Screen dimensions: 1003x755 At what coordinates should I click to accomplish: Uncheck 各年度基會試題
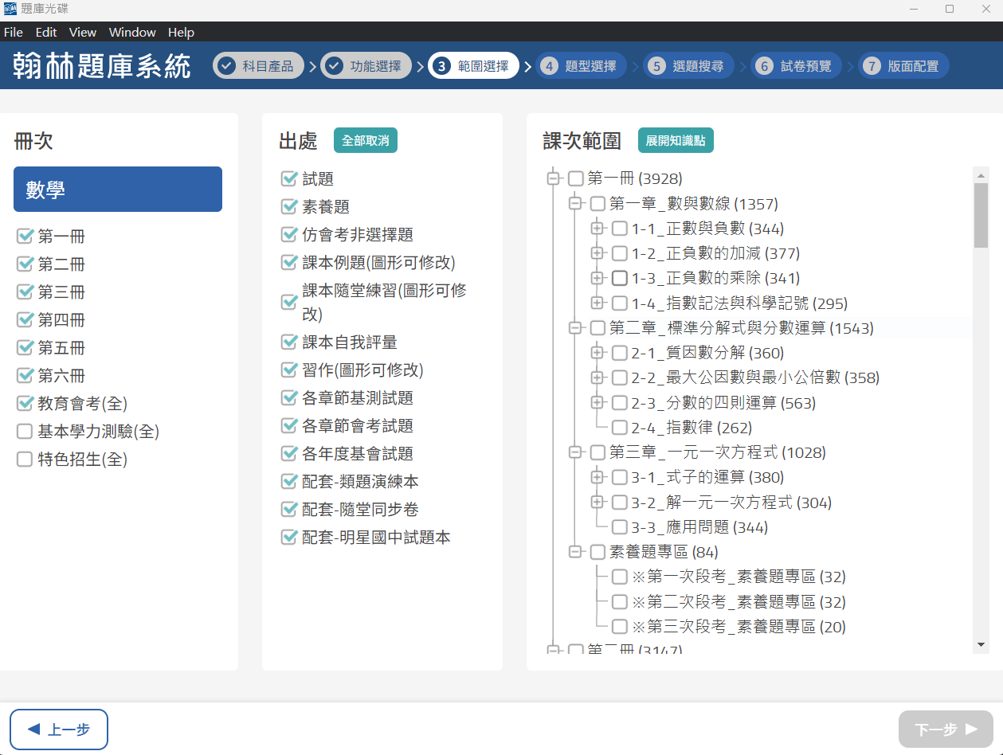tap(289, 453)
